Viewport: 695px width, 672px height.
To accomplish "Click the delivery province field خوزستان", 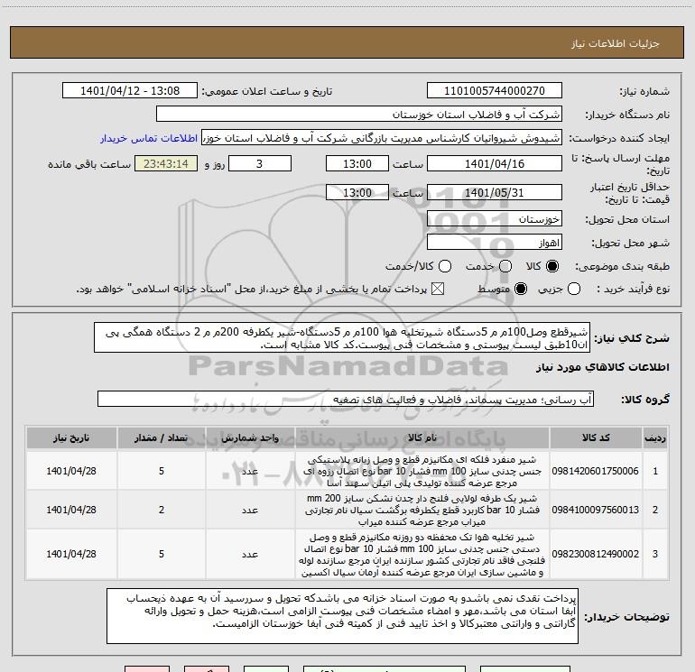I will point(495,219).
